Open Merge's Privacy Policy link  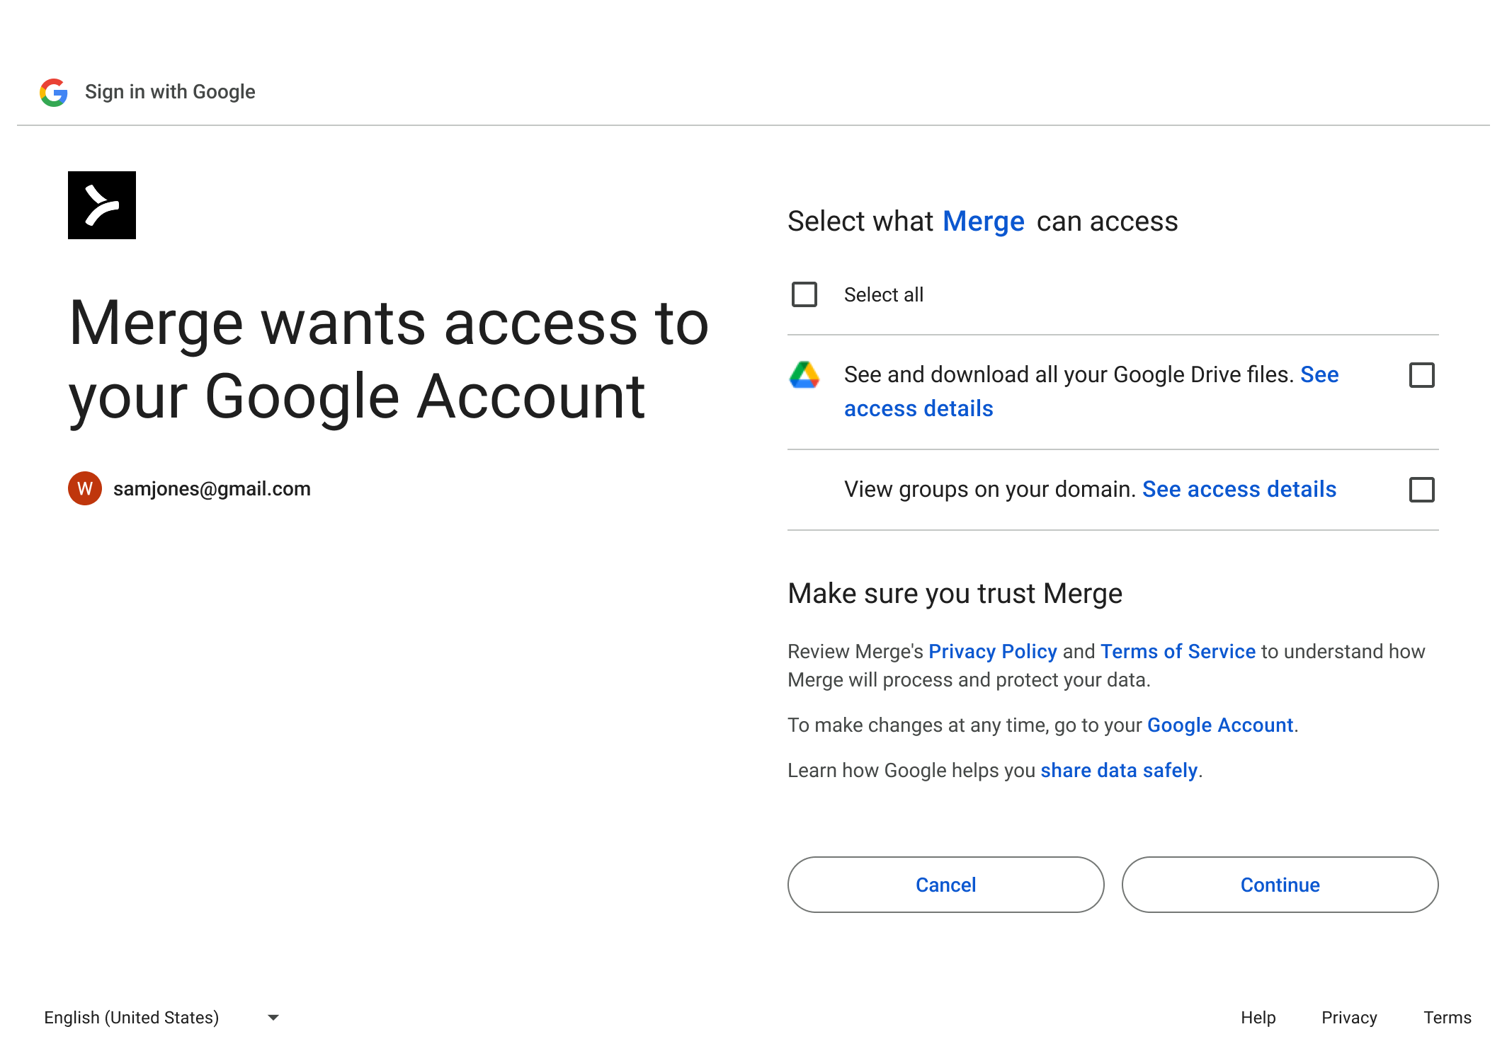pos(993,651)
